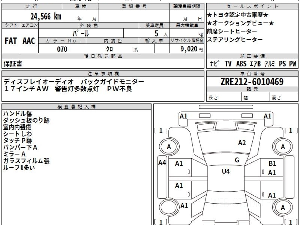The width and height of the screenshot is (300, 225).
Task: Click the リサイクル預託金 header cell
Action: point(187,40)
